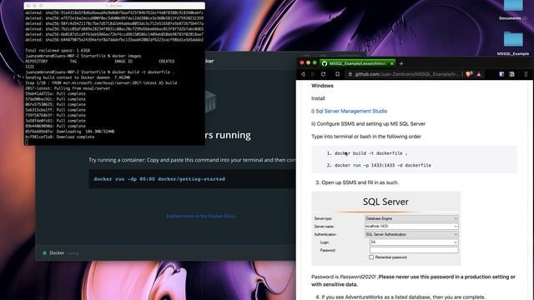Bookmark the current GitHub page
The height and width of the screenshot is (300, 534).
pyautogui.click(x=337, y=74)
